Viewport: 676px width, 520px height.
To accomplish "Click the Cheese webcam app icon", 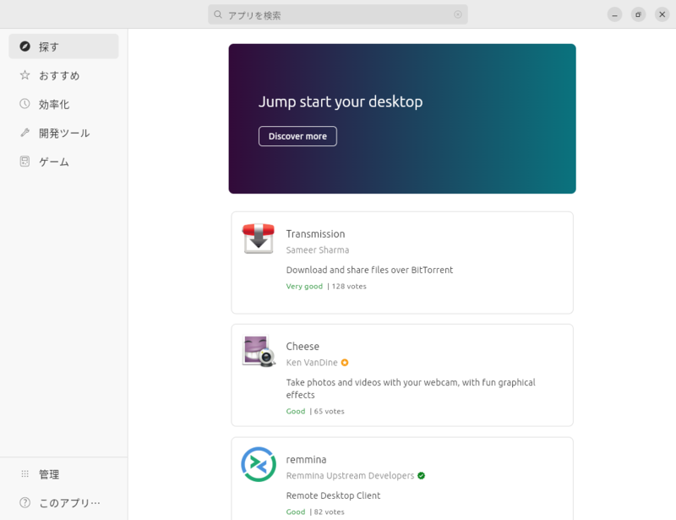I will coord(259,351).
